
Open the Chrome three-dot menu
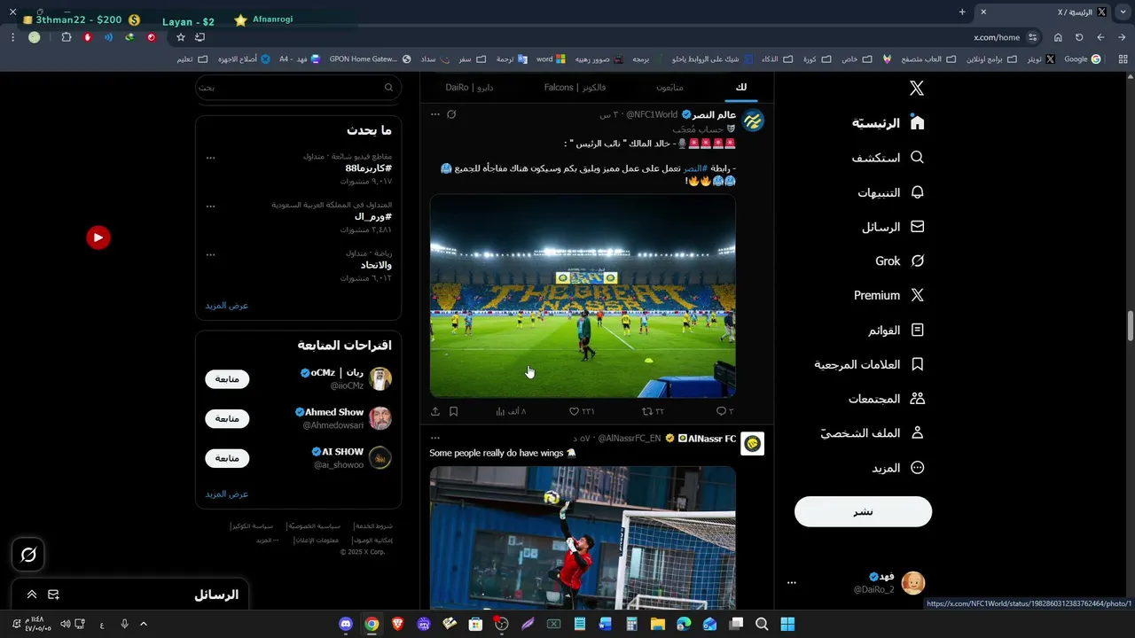(x=12, y=37)
